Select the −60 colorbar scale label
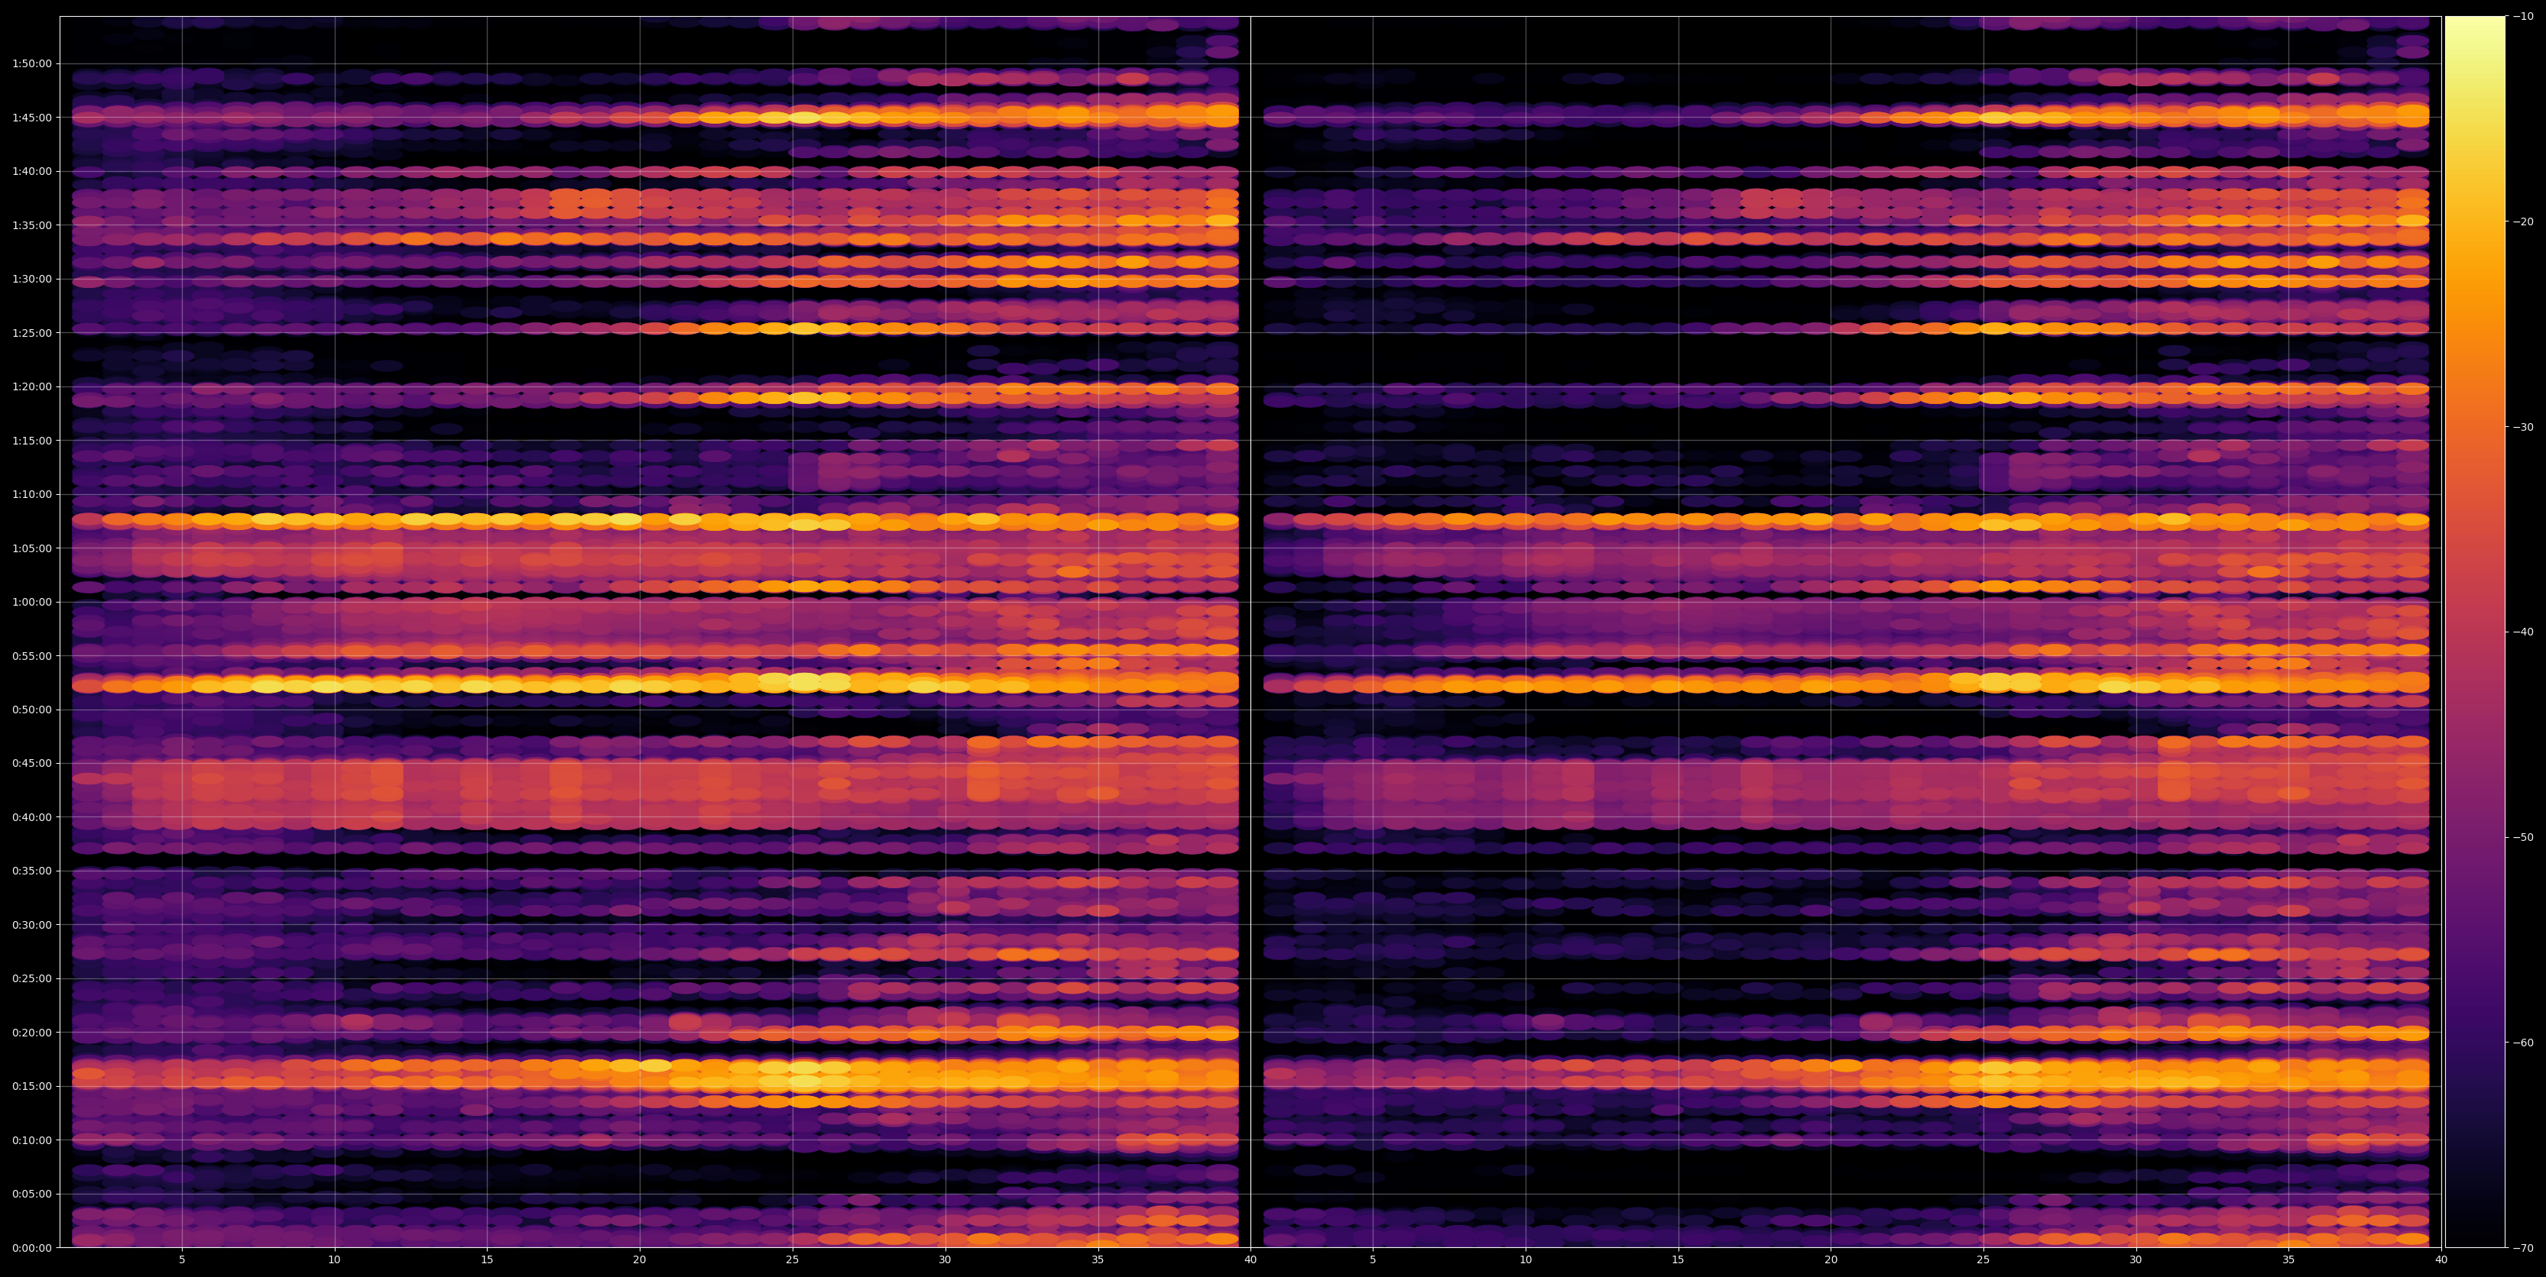2546x1277 pixels. click(x=2523, y=1043)
